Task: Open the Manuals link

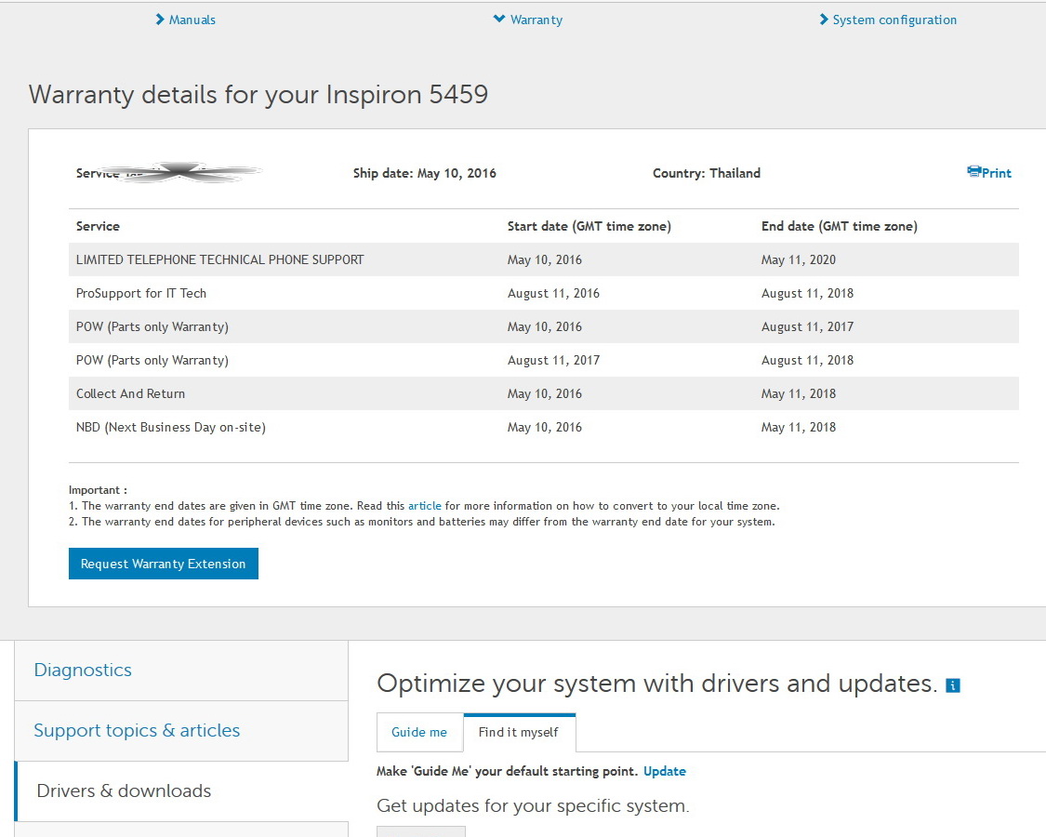Action: coord(192,20)
